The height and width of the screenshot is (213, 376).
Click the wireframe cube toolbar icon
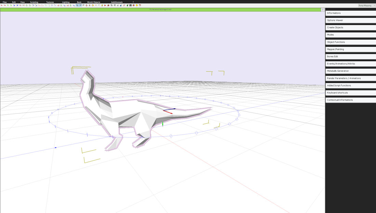pos(83,5)
